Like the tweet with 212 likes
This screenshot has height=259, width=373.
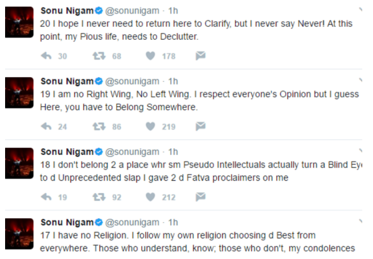tap(151, 198)
